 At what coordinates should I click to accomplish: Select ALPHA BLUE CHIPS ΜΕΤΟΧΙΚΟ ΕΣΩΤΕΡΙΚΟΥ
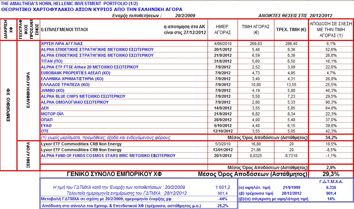(x=83, y=96)
